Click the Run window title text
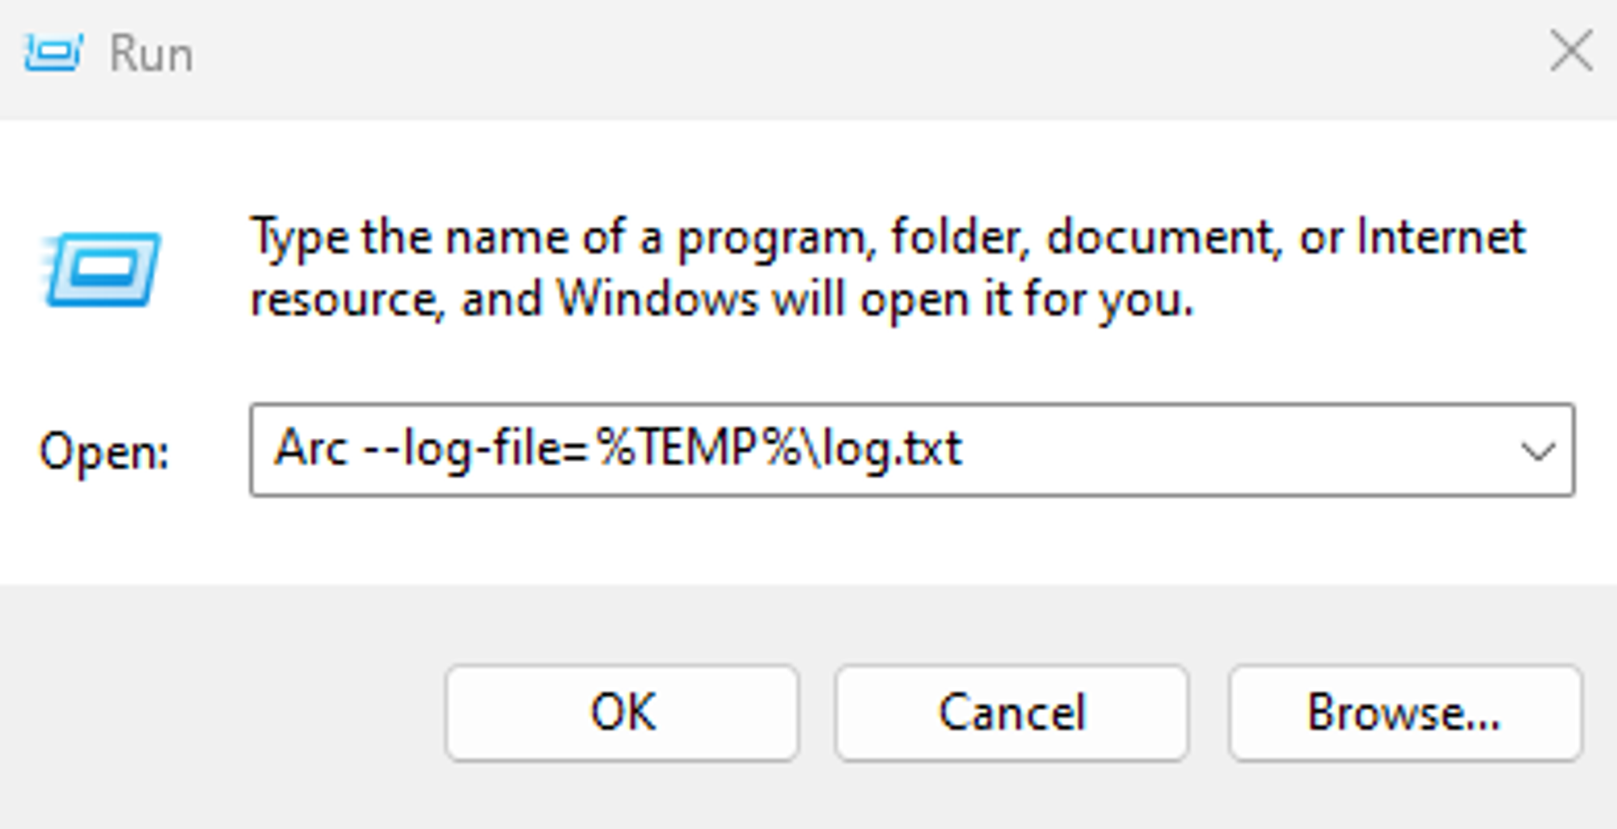Screen dimensions: 1617x829 click(x=151, y=54)
